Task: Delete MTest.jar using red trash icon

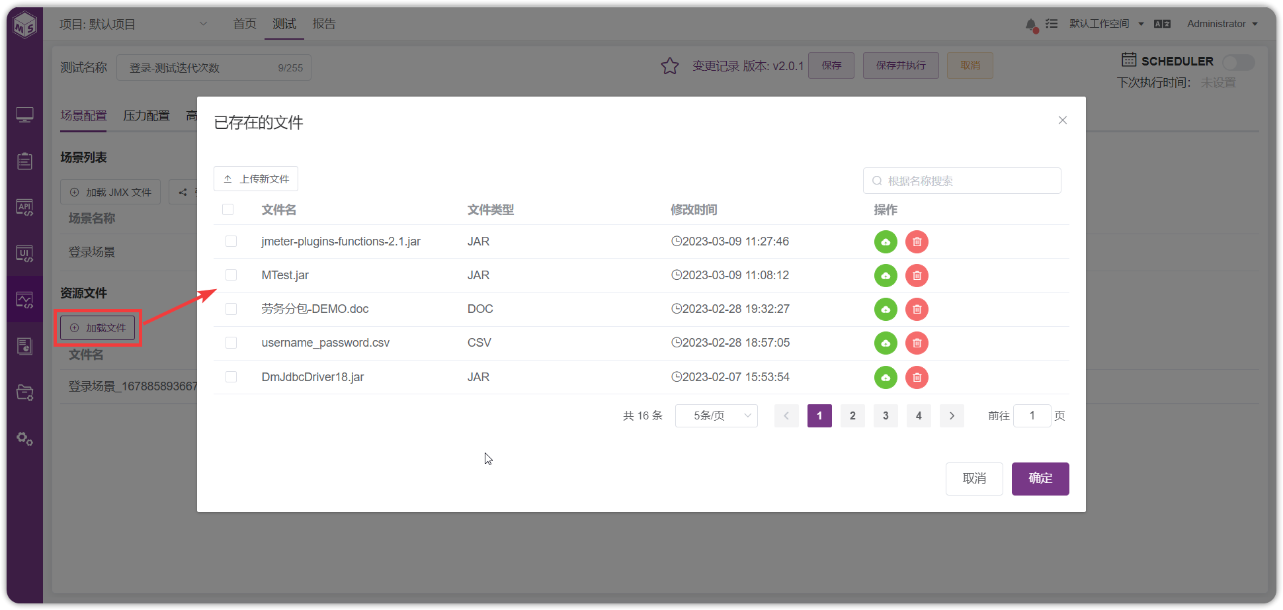Action: click(x=917, y=276)
